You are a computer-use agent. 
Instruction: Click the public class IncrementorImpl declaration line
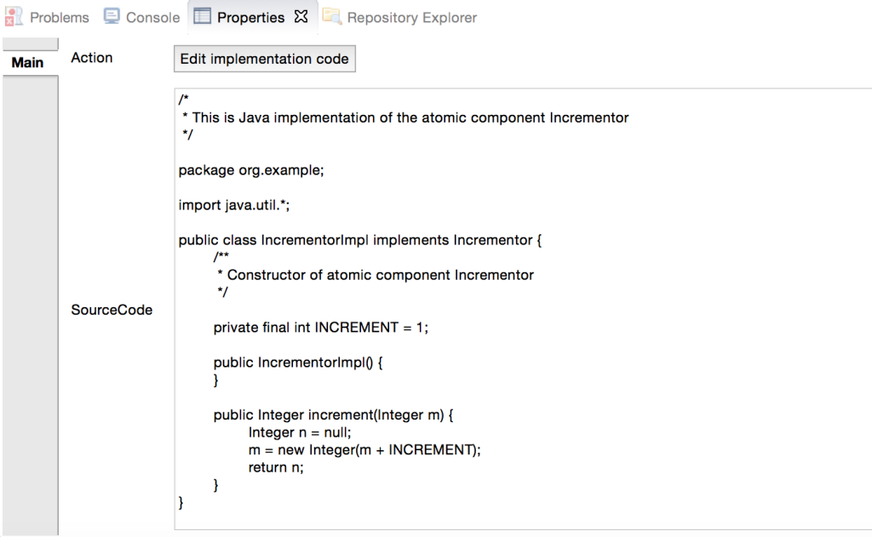pyautogui.click(x=360, y=240)
